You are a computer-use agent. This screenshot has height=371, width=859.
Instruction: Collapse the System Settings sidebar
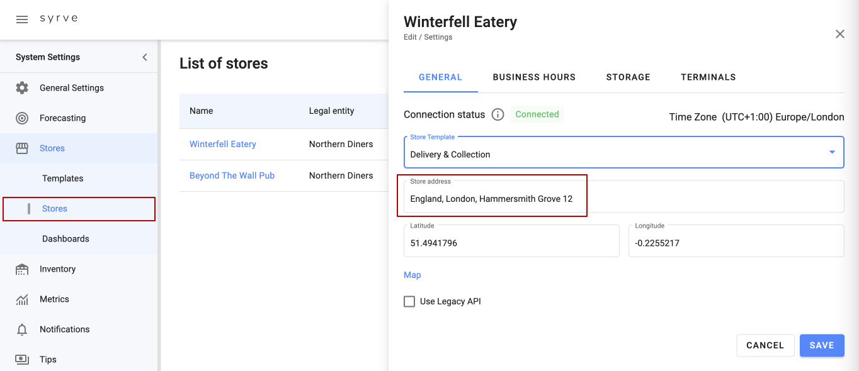tap(145, 57)
